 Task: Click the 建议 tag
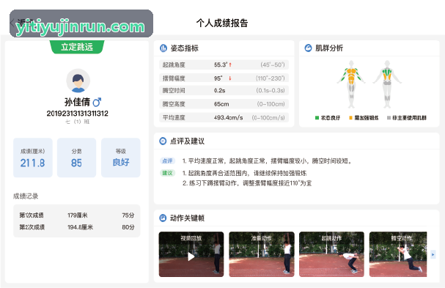click(x=167, y=173)
